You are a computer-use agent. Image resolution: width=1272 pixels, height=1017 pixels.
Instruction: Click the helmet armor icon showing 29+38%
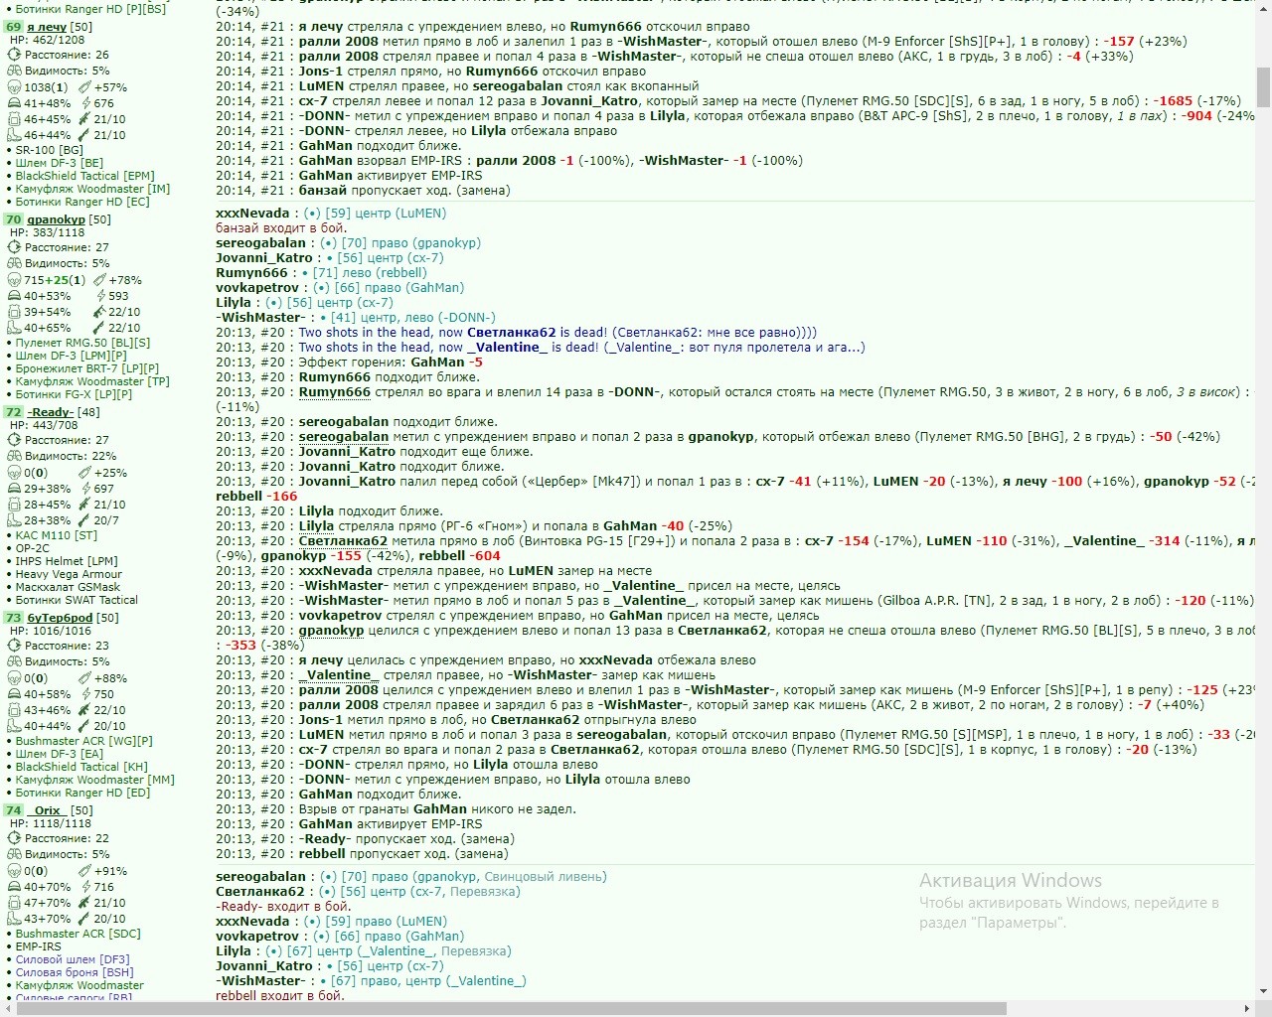point(14,489)
